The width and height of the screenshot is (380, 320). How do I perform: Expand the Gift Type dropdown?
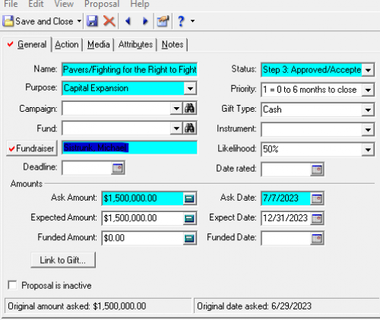tap(368, 109)
